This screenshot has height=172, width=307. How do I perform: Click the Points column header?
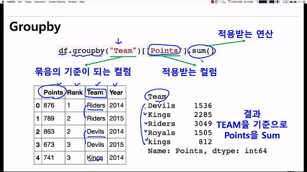pyautogui.click(x=53, y=92)
